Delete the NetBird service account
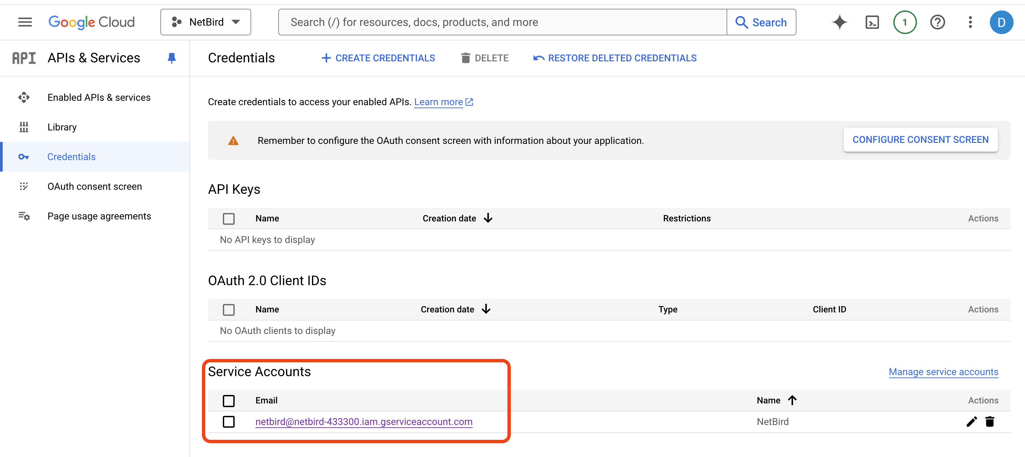 coord(990,422)
